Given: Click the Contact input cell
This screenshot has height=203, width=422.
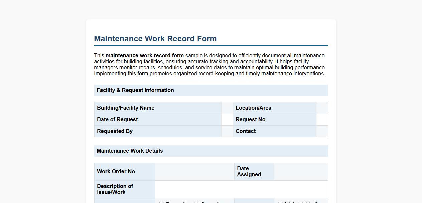Looking at the screenshot, I should (x=321, y=131).
